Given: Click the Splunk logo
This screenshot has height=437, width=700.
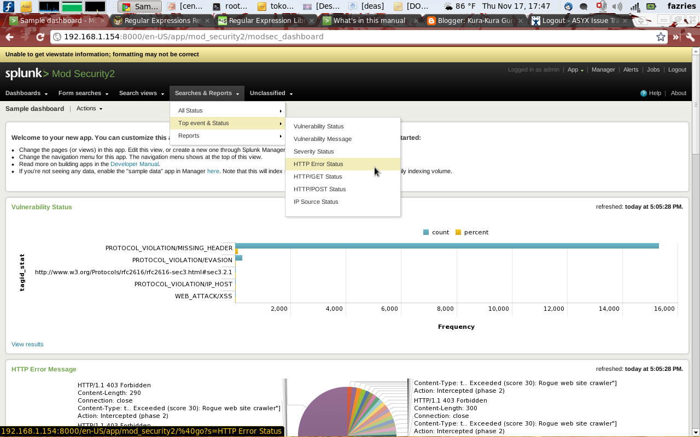Looking at the screenshot, I should [27, 74].
